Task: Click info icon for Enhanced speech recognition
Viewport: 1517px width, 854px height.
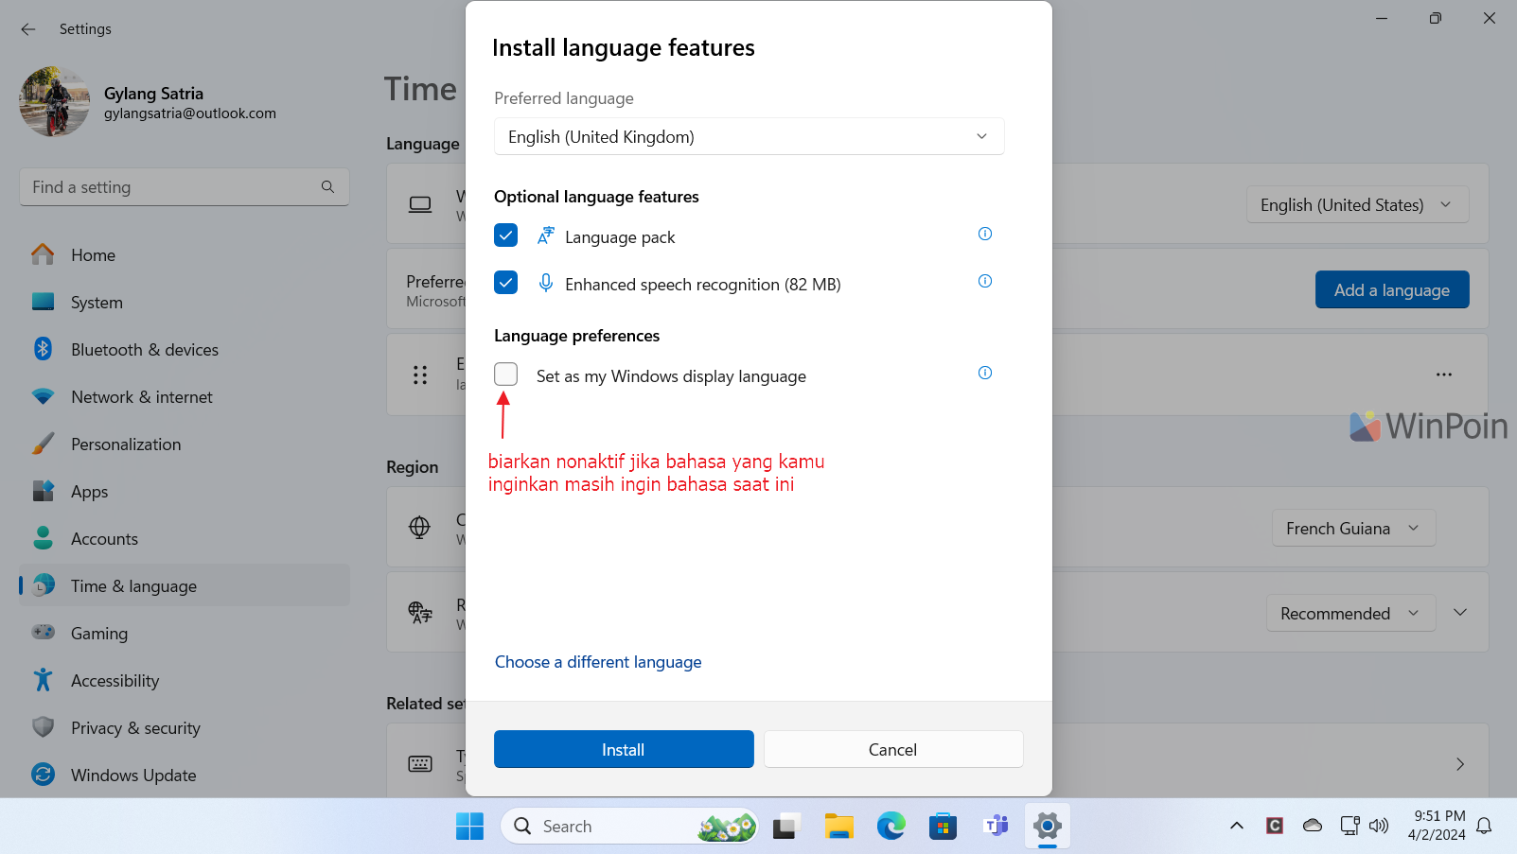Action: pos(984,282)
